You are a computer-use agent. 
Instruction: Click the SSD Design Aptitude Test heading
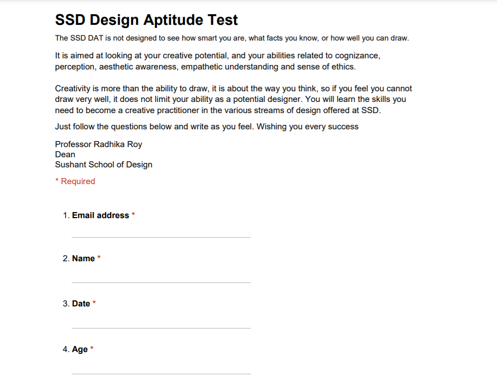[x=146, y=20]
